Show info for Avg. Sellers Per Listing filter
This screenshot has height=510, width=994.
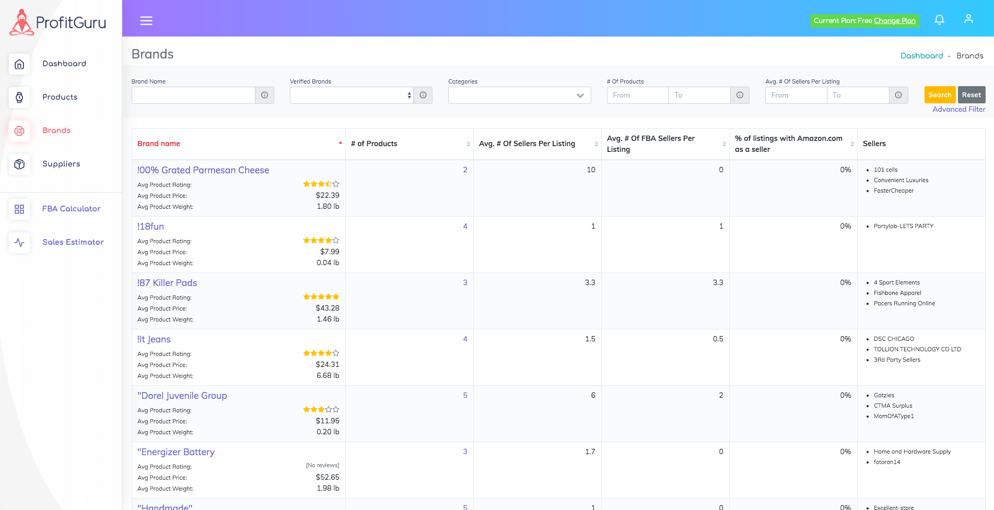pyautogui.click(x=898, y=95)
